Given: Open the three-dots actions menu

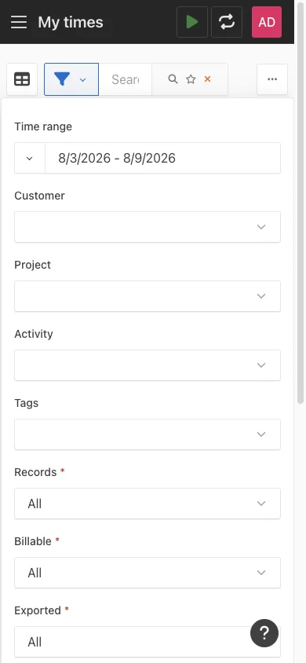Looking at the screenshot, I should click(272, 79).
